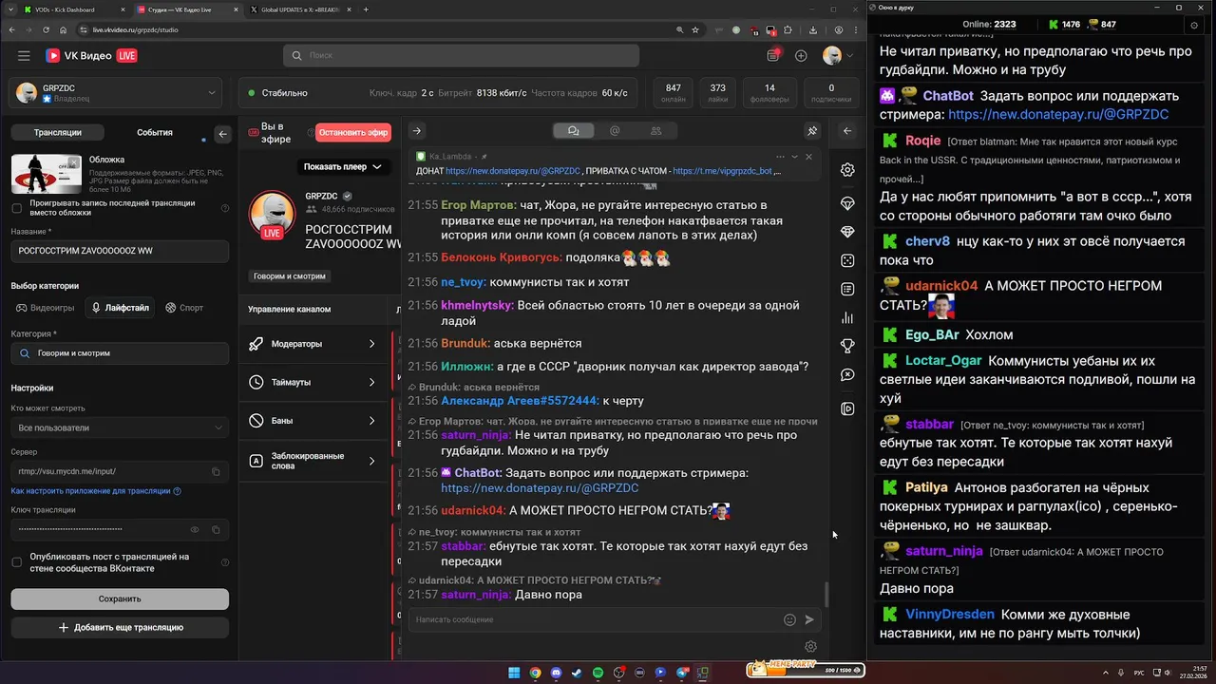The height and width of the screenshot is (684, 1216).
Task: Expand the "Таймауты" section
Action: click(x=314, y=382)
